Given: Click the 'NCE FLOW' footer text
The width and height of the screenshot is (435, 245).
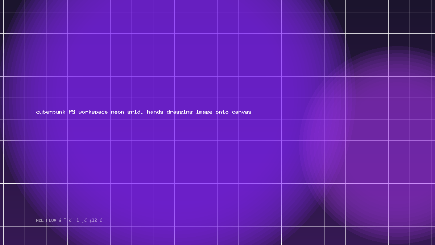Looking at the screenshot, I should 46,220.
